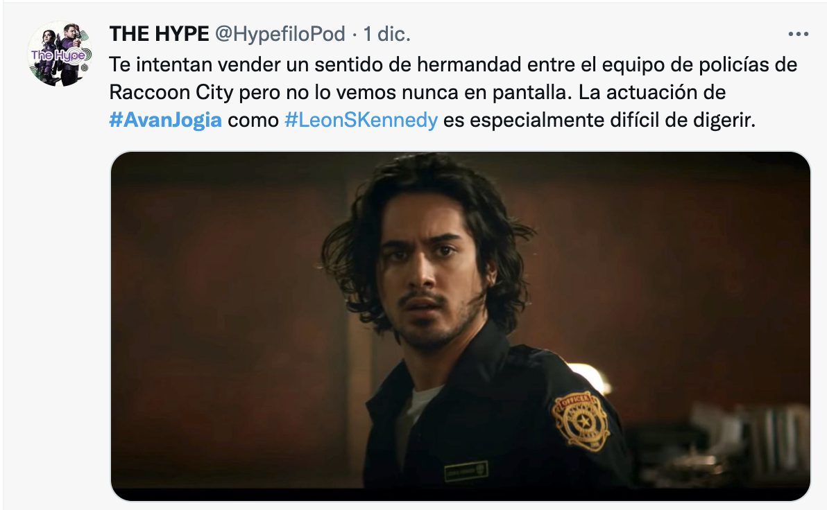
Task: Visit the @HypefiloPod handle
Action: 280,34
